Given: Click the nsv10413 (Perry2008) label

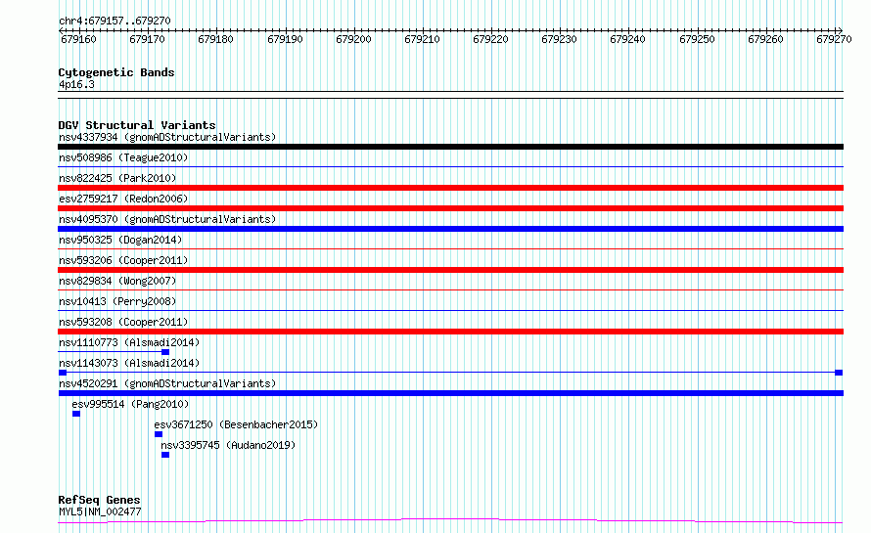Looking at the screenshot, I should coord(117,301).
